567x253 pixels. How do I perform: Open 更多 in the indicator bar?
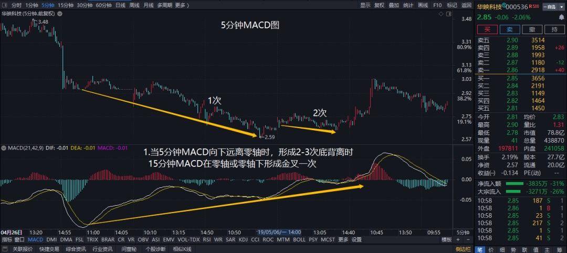[343, 239]
